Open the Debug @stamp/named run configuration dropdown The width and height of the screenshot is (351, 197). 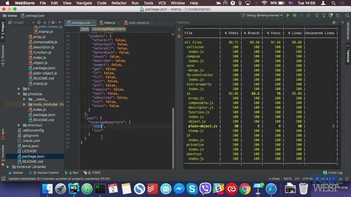pyautogui.click(x=262, y=15)
